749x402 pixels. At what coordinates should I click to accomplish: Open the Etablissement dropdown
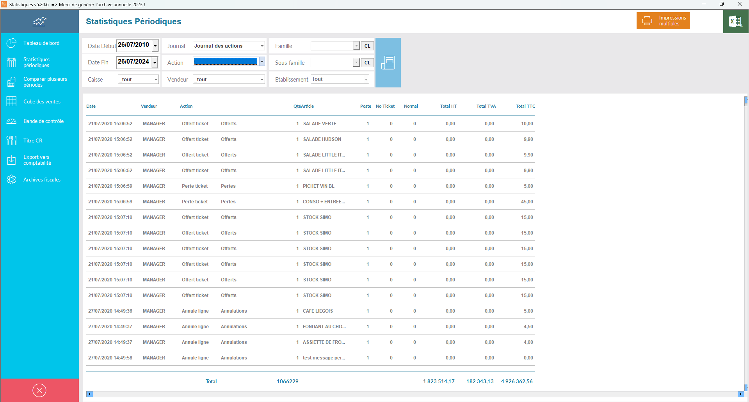340,79
